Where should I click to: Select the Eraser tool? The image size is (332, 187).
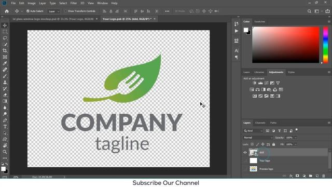(x=5, y=95)
